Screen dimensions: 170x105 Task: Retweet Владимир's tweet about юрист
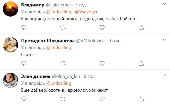(x=63, y=27)
